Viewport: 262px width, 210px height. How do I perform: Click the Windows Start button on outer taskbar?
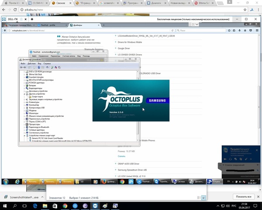[5, 206]
